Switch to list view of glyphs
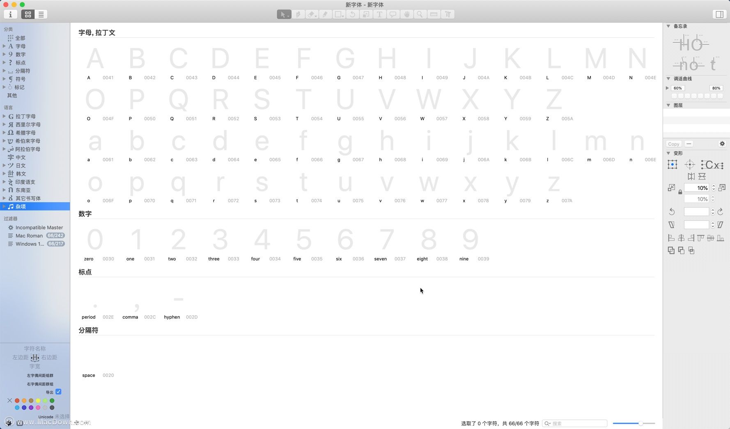The height and width of the screenshot is (429, 730). coord(41,14)
